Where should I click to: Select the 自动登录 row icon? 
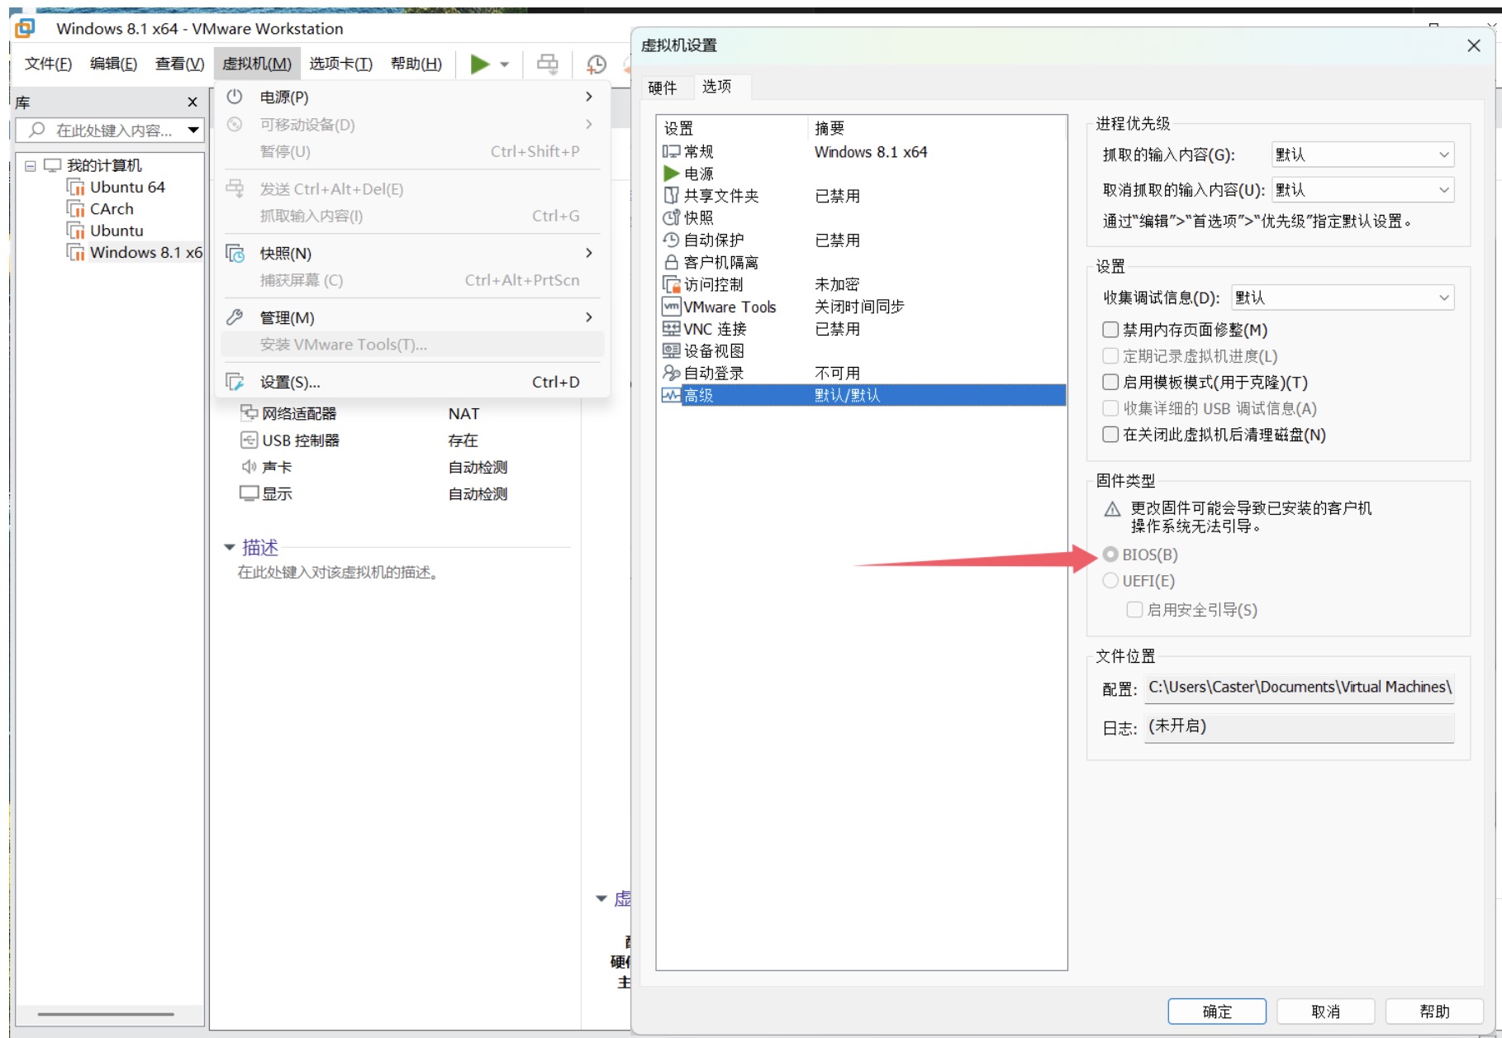point(671,373)
